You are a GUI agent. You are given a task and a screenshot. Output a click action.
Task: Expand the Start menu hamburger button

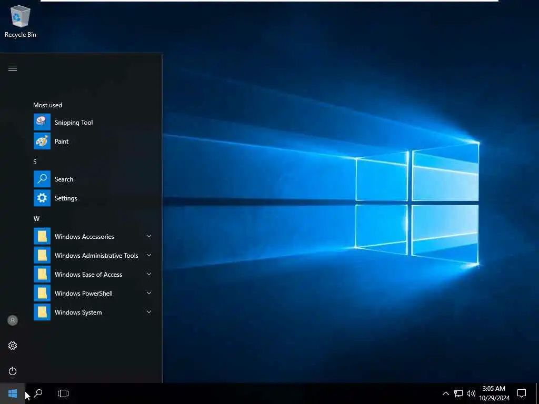tap(13, 68)
